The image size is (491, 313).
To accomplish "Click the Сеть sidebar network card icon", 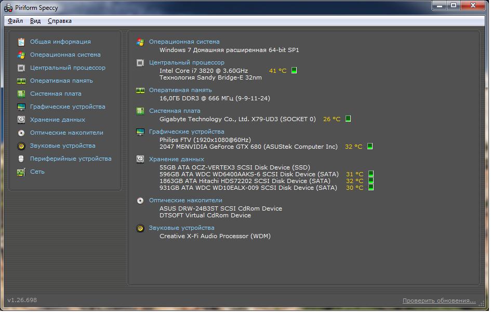I will tap(21, 172).
